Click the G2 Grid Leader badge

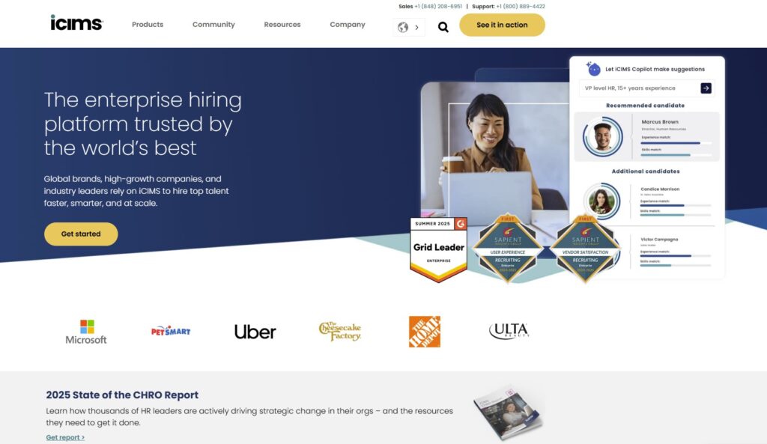pyautogui.click(x=439, y=250)
